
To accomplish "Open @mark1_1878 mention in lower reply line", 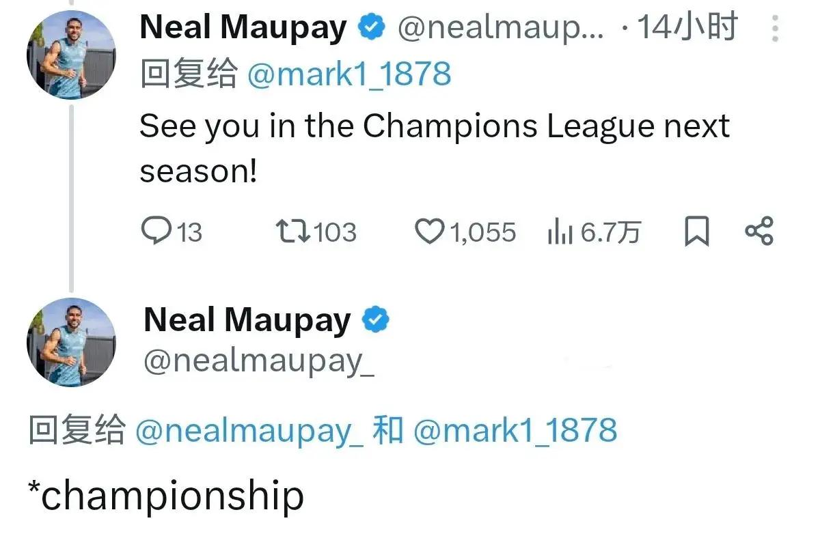I will pos(515,431).
